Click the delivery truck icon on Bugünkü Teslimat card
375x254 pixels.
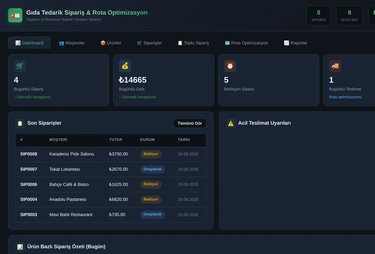click(335, 66)
